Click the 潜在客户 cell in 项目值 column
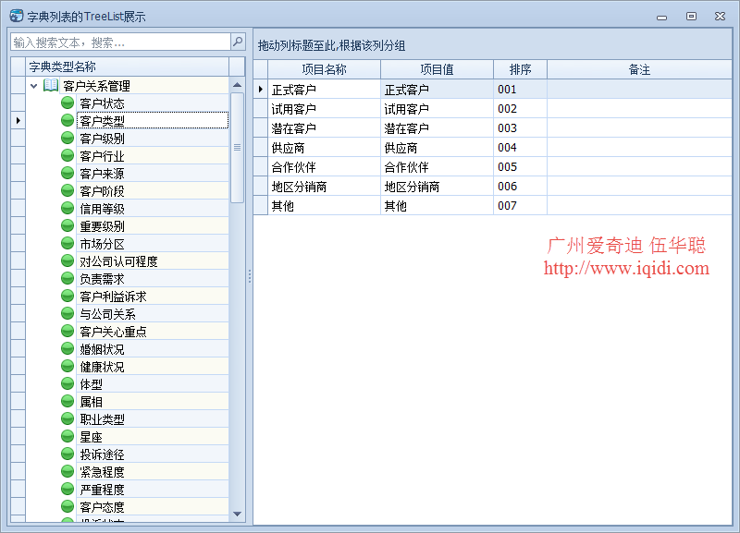Viewport: 740px width, 533px height. 437,128
